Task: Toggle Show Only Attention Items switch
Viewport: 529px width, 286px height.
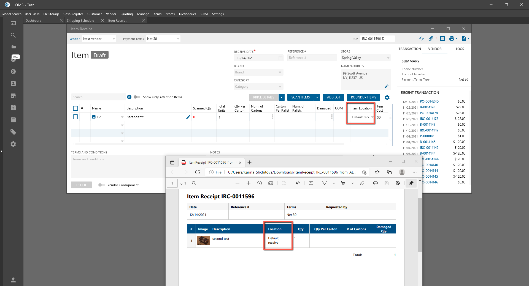Action: click(137, 97)
